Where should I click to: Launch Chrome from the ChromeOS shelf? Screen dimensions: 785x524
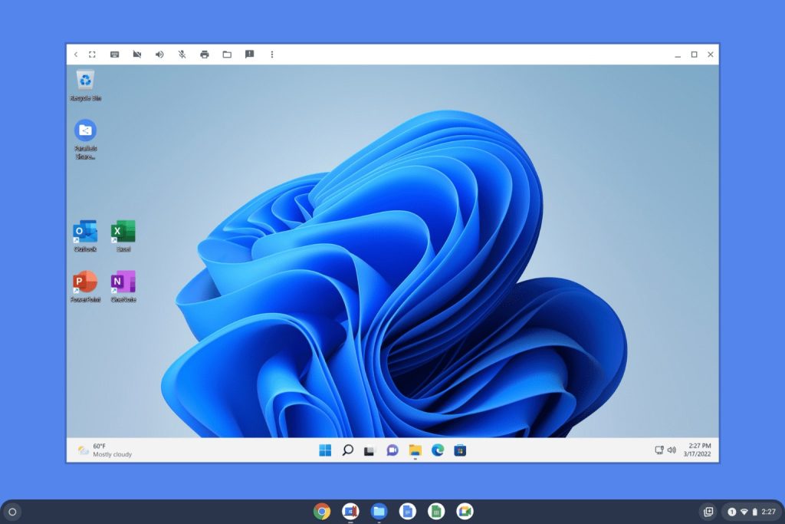click(322, 512)
